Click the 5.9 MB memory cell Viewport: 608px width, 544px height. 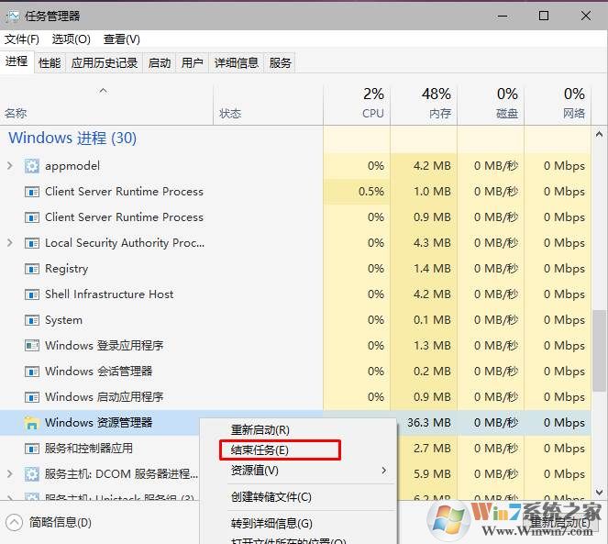426,474
